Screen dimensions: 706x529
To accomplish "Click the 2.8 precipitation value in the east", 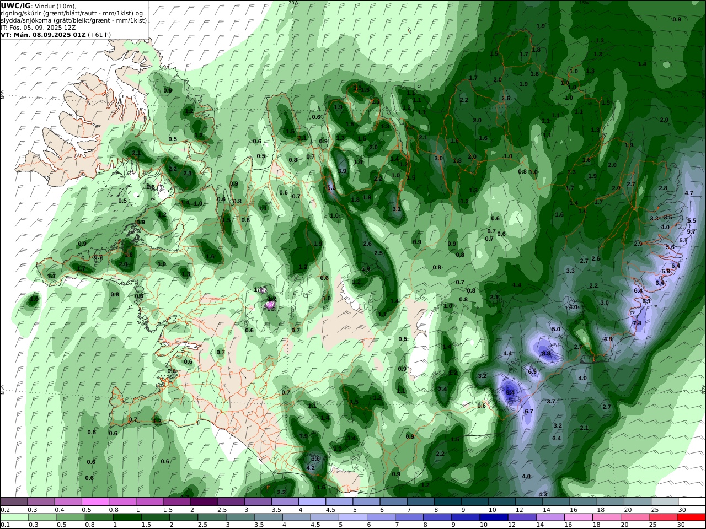I will 663,188.
